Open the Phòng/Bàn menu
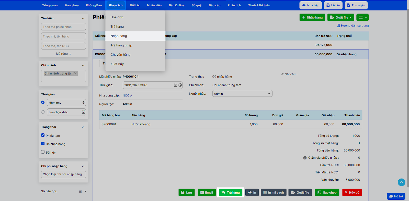Image resolution: width=409 pixels, height=201 pixels. (94, 5)
